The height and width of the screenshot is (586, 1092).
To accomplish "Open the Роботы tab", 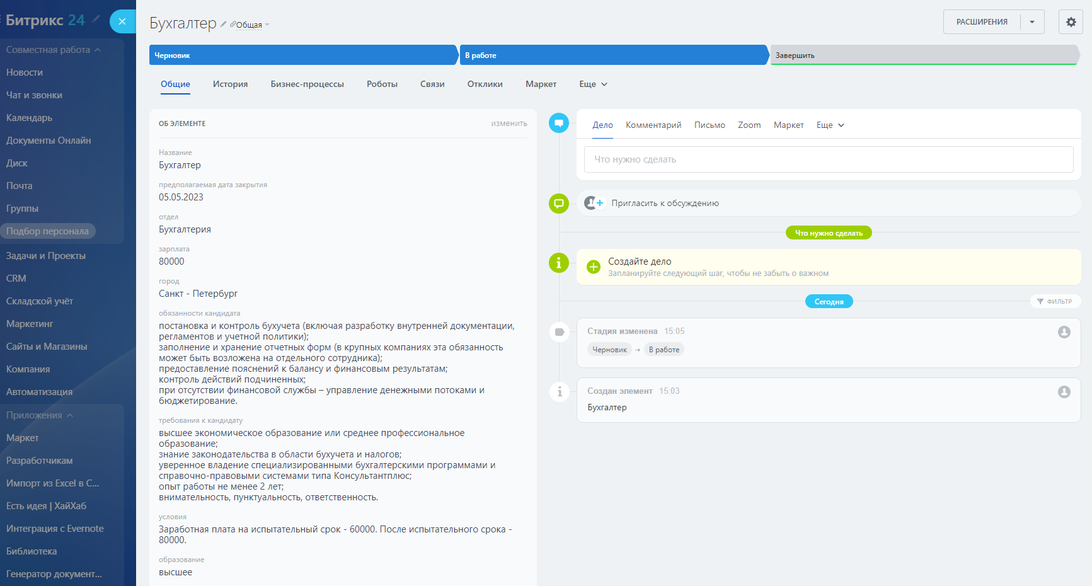I will pos(382,84).
